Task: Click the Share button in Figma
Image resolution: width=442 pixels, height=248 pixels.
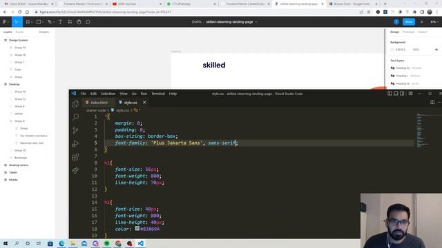Action: pyautogui.click(x=409, y=22)
